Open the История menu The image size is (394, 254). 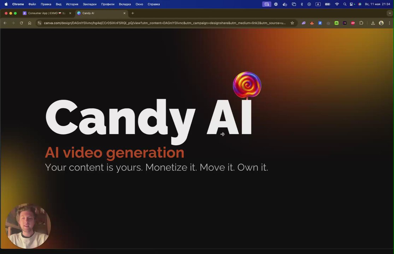72,4
